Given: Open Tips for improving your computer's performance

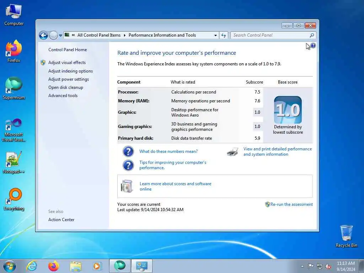Looking at the screenshot, I should pyautogui.click(x=173, y=165).
